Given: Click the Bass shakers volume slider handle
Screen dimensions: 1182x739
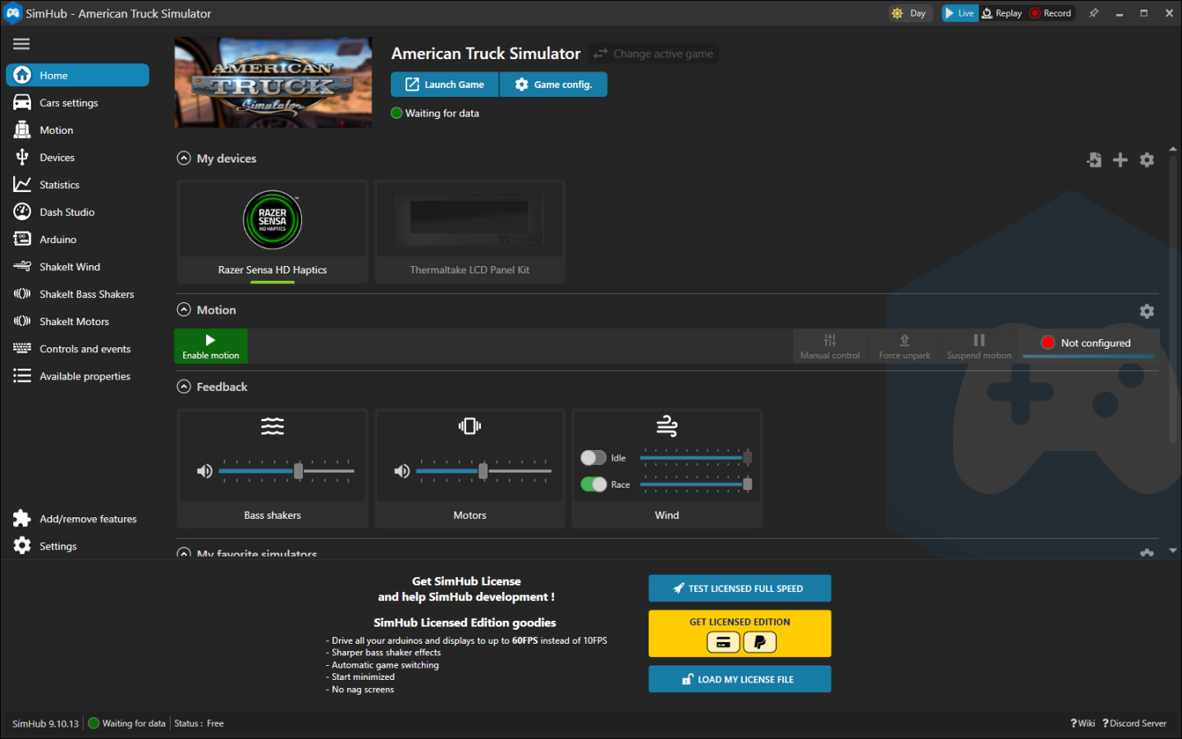Looking at the screenshot, I should (298, 471).
